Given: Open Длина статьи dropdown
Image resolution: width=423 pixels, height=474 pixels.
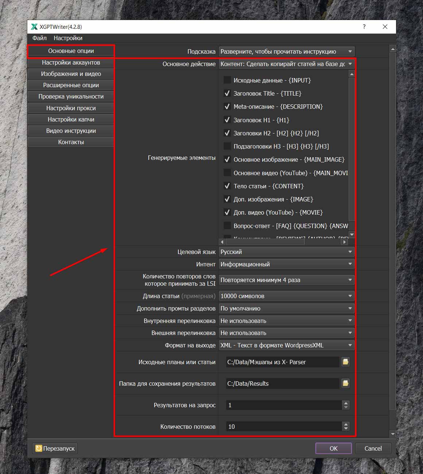Looking at the screenshot, I should [286, 296].
